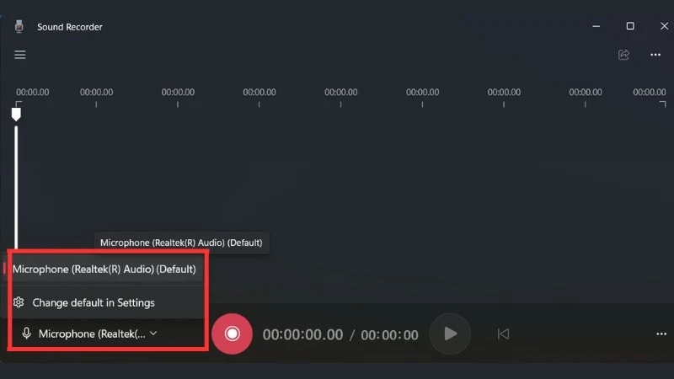
Task: Start recording with the red record button
Action: pos(232,334)
